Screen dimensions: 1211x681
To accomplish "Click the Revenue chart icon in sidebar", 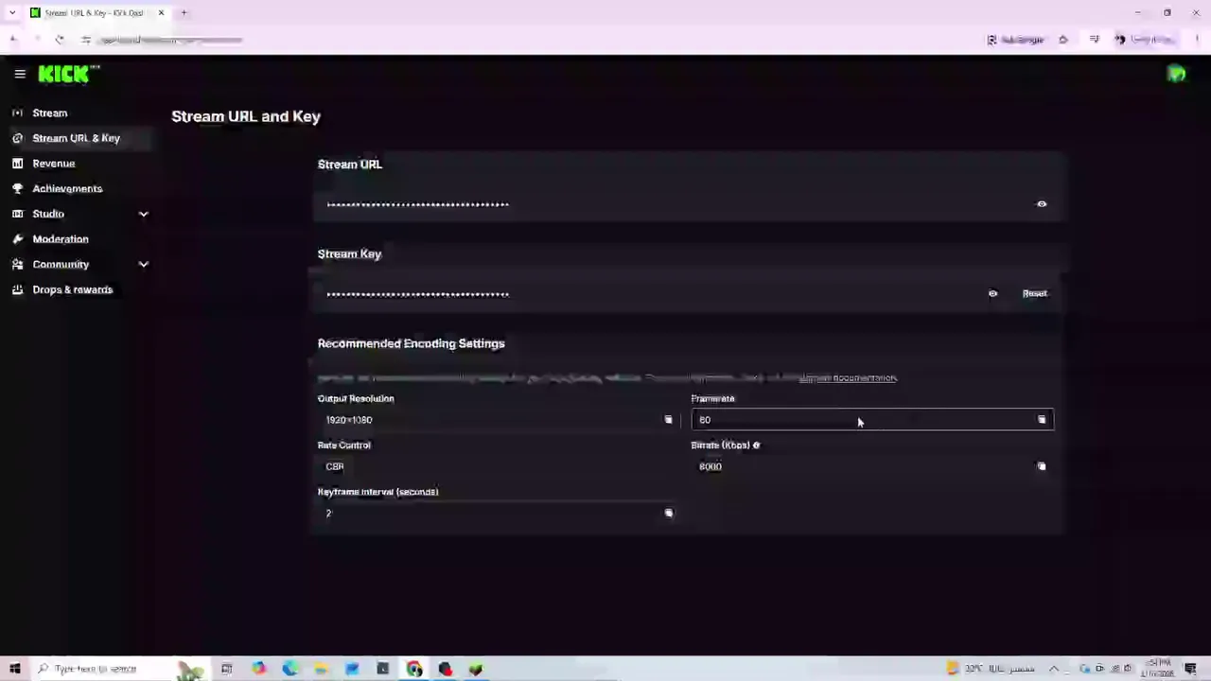I will coord(17,164).
